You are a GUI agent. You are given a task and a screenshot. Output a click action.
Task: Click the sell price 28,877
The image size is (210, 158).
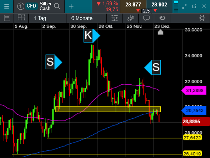(133, 5)
